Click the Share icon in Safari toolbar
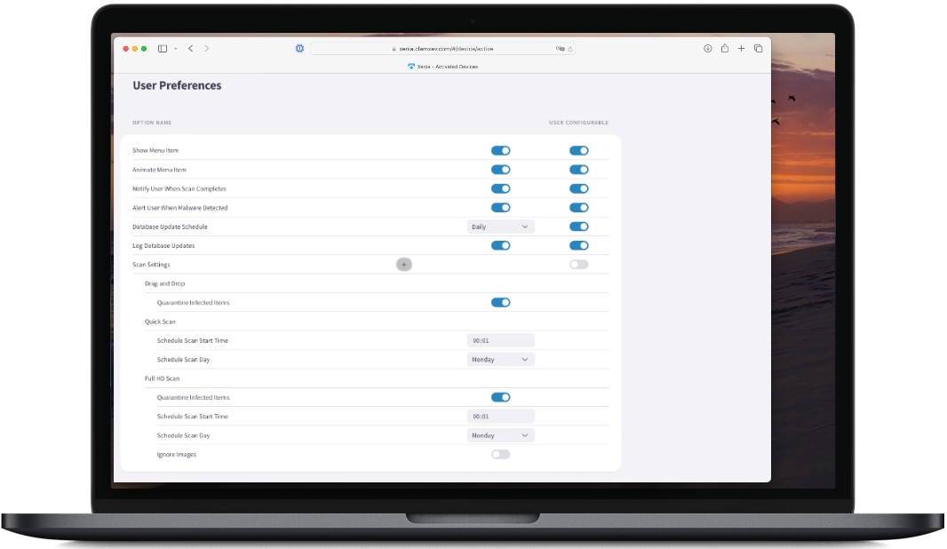This screenshot has height=549, width=947. [x=725, y=49]
